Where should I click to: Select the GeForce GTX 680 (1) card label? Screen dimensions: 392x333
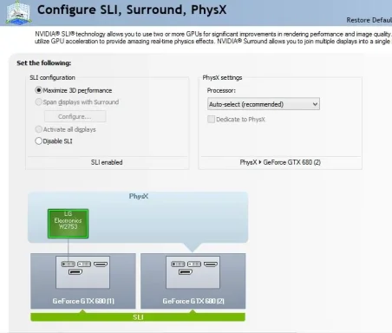[x=83, y=301]
